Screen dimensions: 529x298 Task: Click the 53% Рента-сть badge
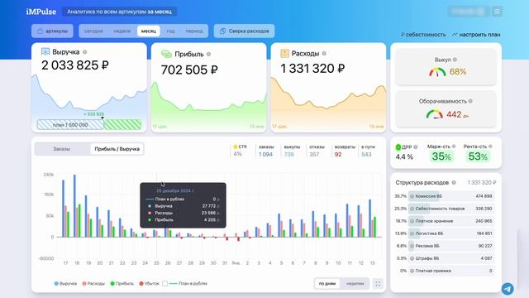pos(478,156)
